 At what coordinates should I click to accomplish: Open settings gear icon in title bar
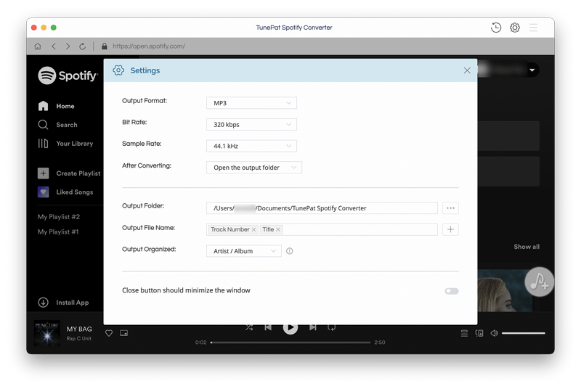[515, 28]
